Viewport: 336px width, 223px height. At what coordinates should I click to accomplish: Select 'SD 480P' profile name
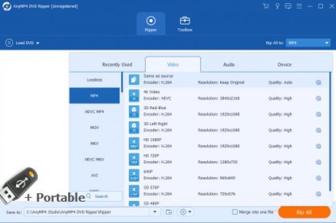click(x=151, y=203)
